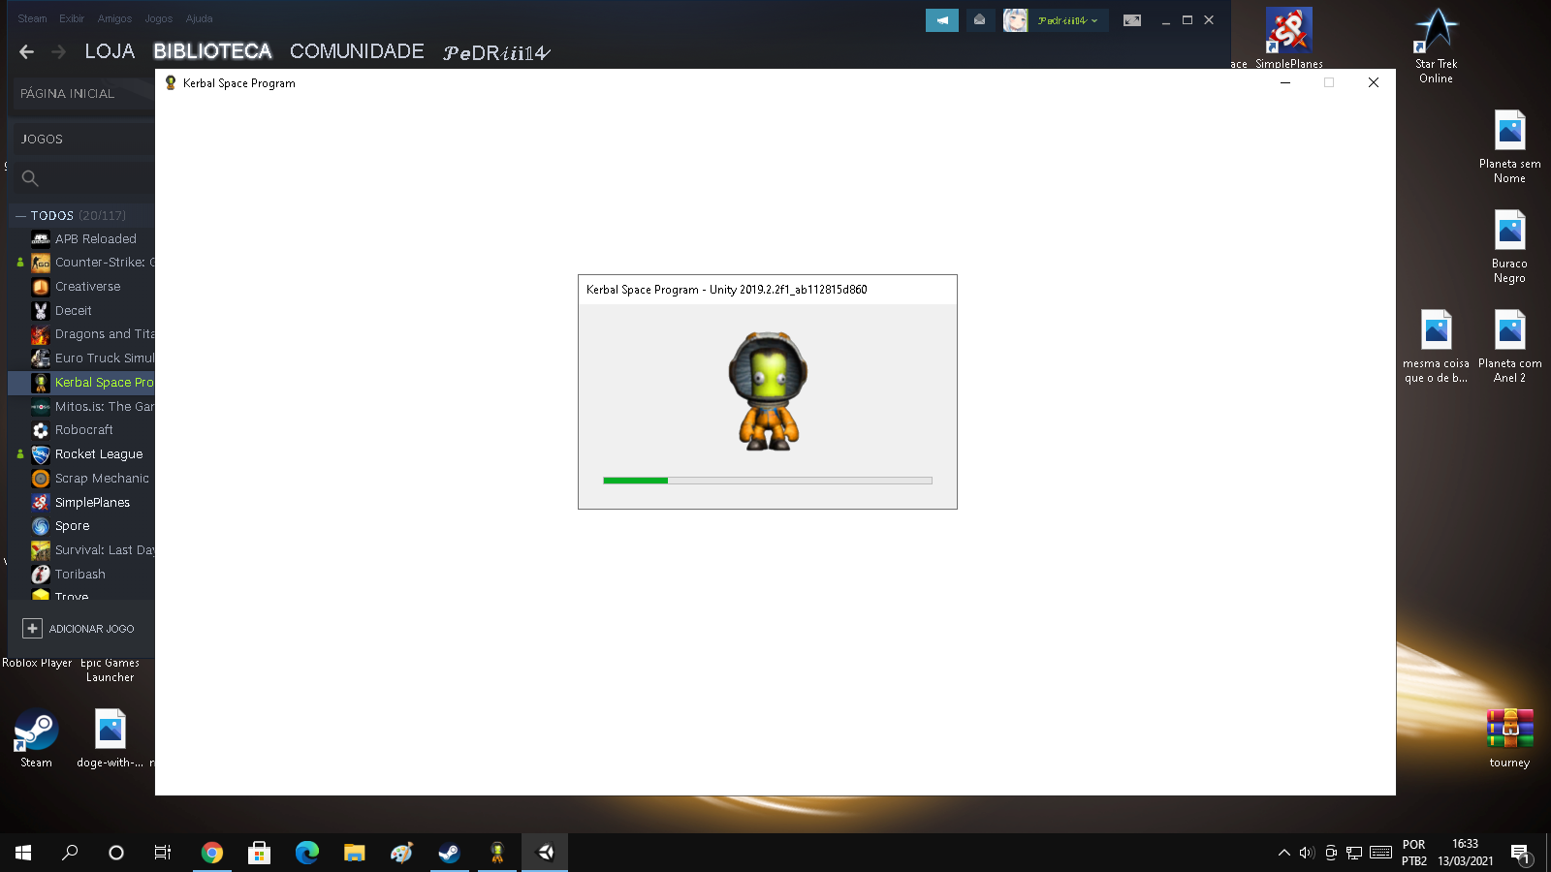This screenshot has width=1551, height=872.
Task: Open SimplePlanes desktop shortcut
Action: tap(1288, 39)
